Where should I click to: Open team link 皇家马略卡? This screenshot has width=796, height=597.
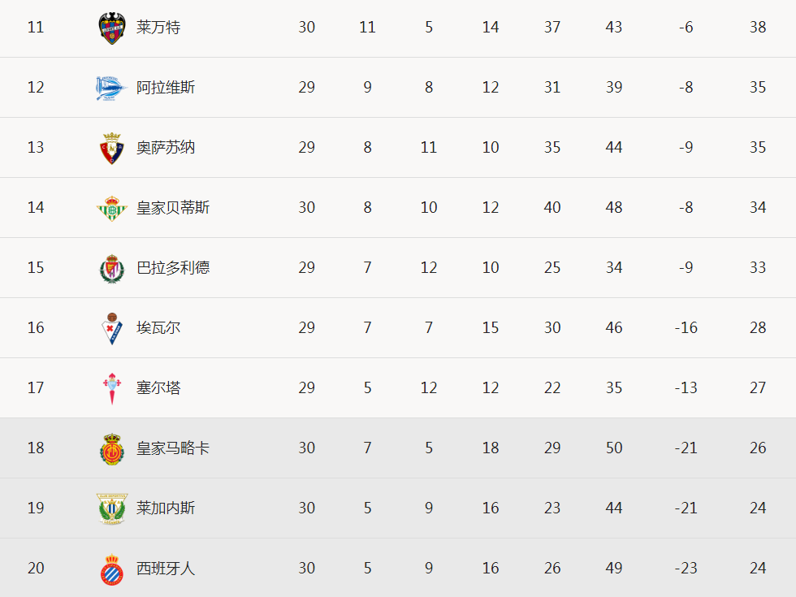[173, 448]
